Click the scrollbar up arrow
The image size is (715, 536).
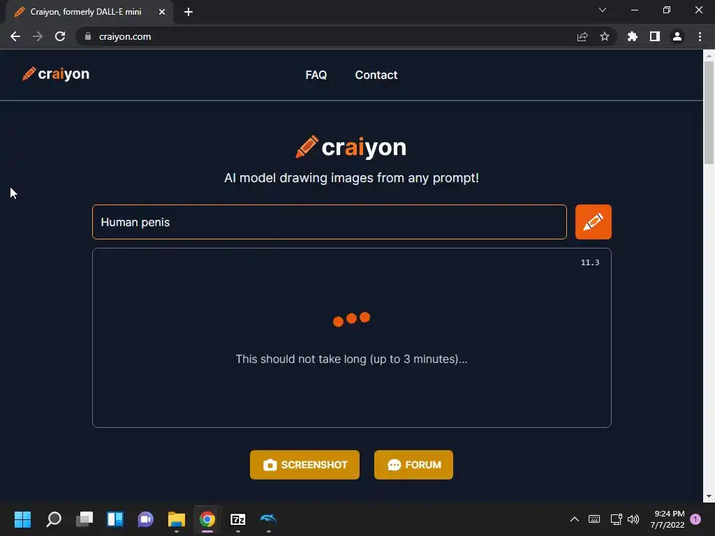point(709,56)
